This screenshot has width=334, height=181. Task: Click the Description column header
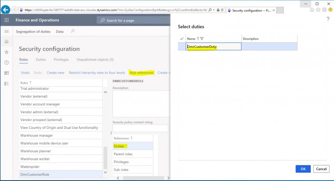coord(269,39)
